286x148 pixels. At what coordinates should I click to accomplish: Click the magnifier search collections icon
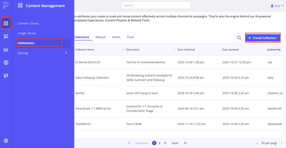[239, 38]
